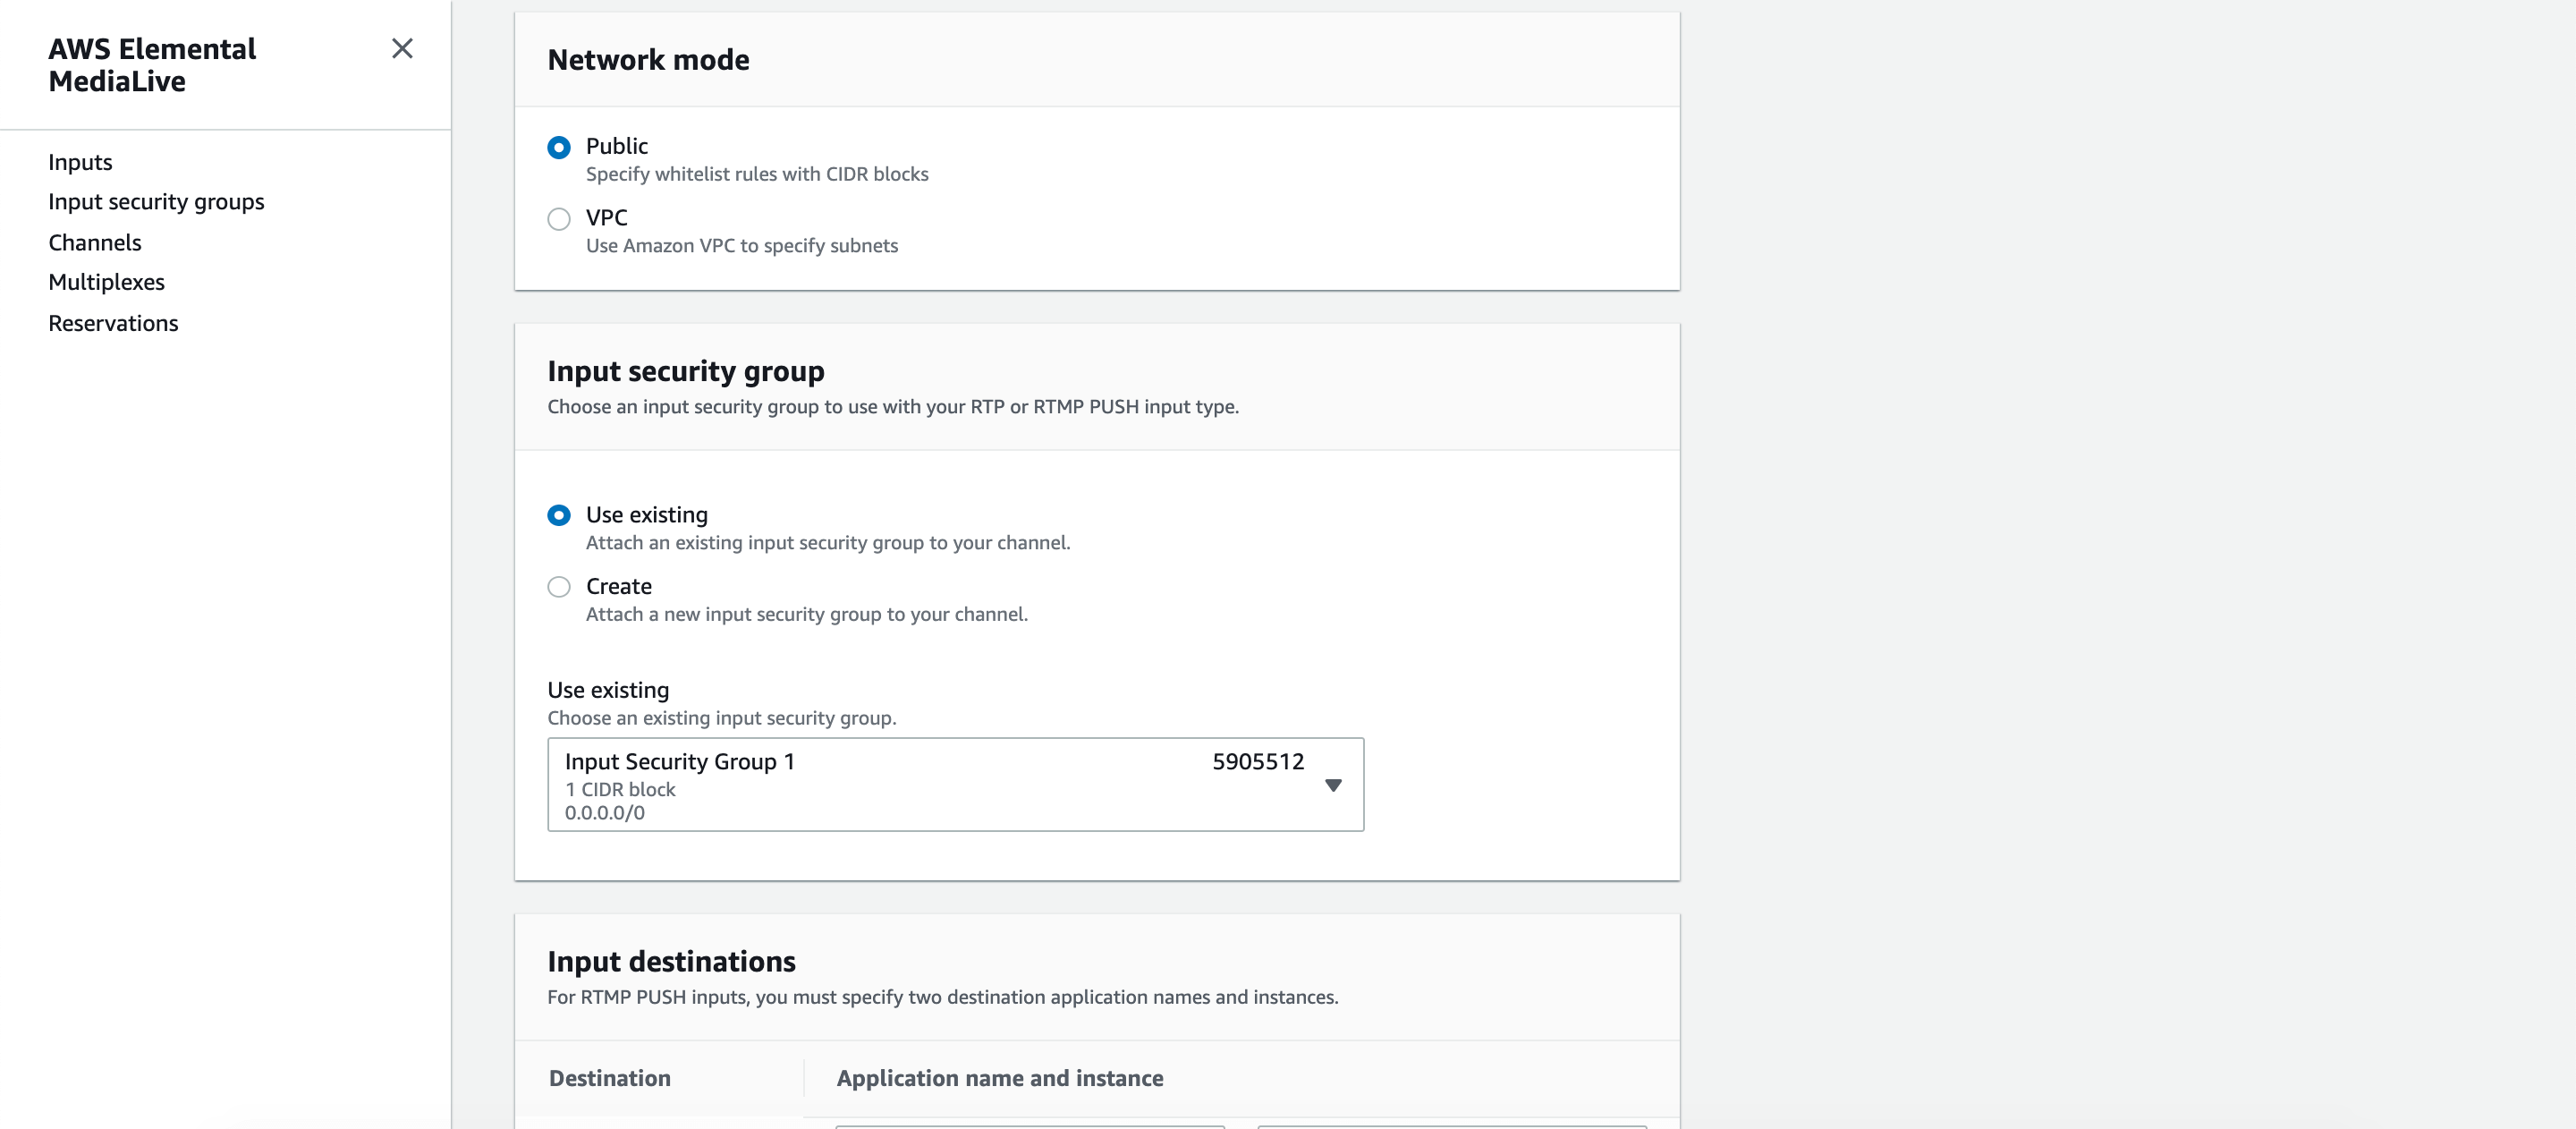Screen dimensions: 2576x1129
Task: Click the AWS Elemental MediaLive sidebar title
Action: click(152, 65)
